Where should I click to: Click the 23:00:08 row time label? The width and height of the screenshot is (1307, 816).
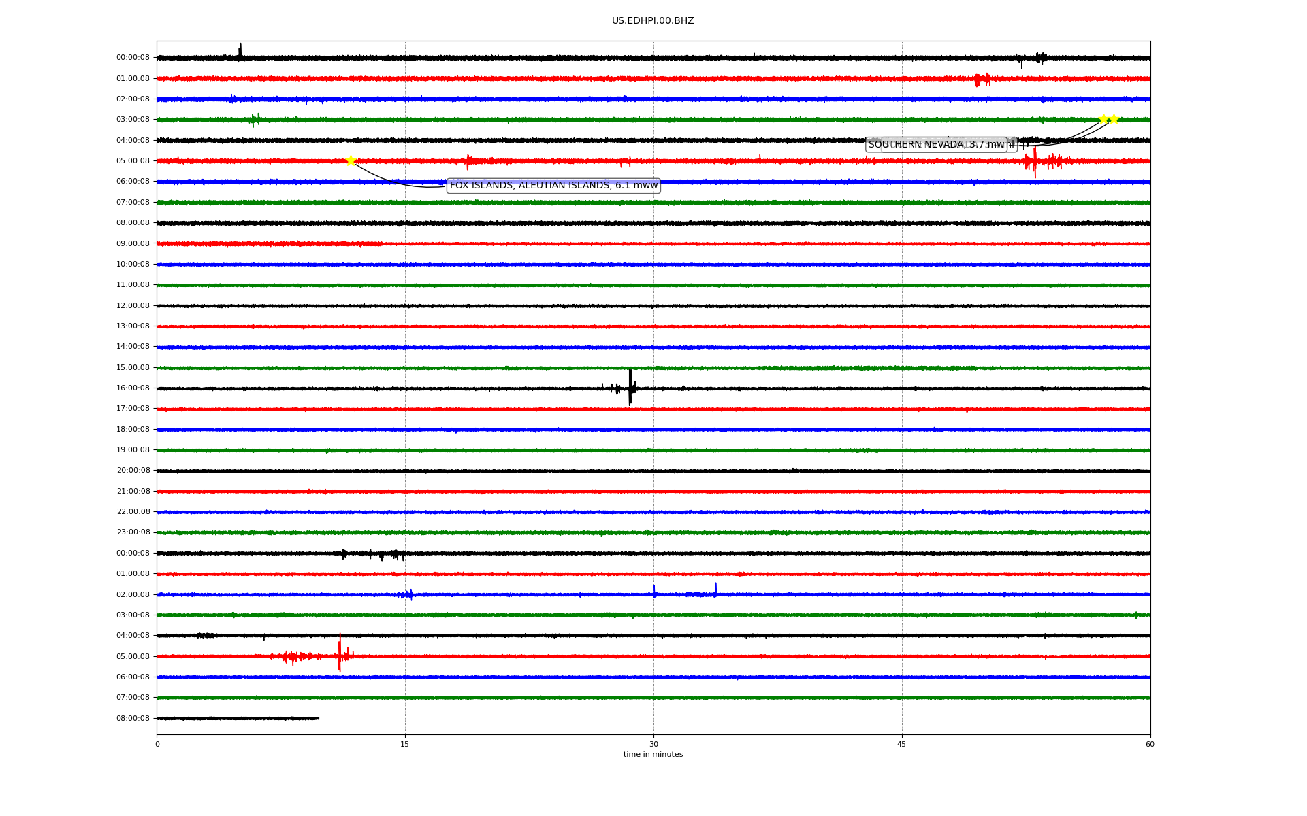pos(133,532)
